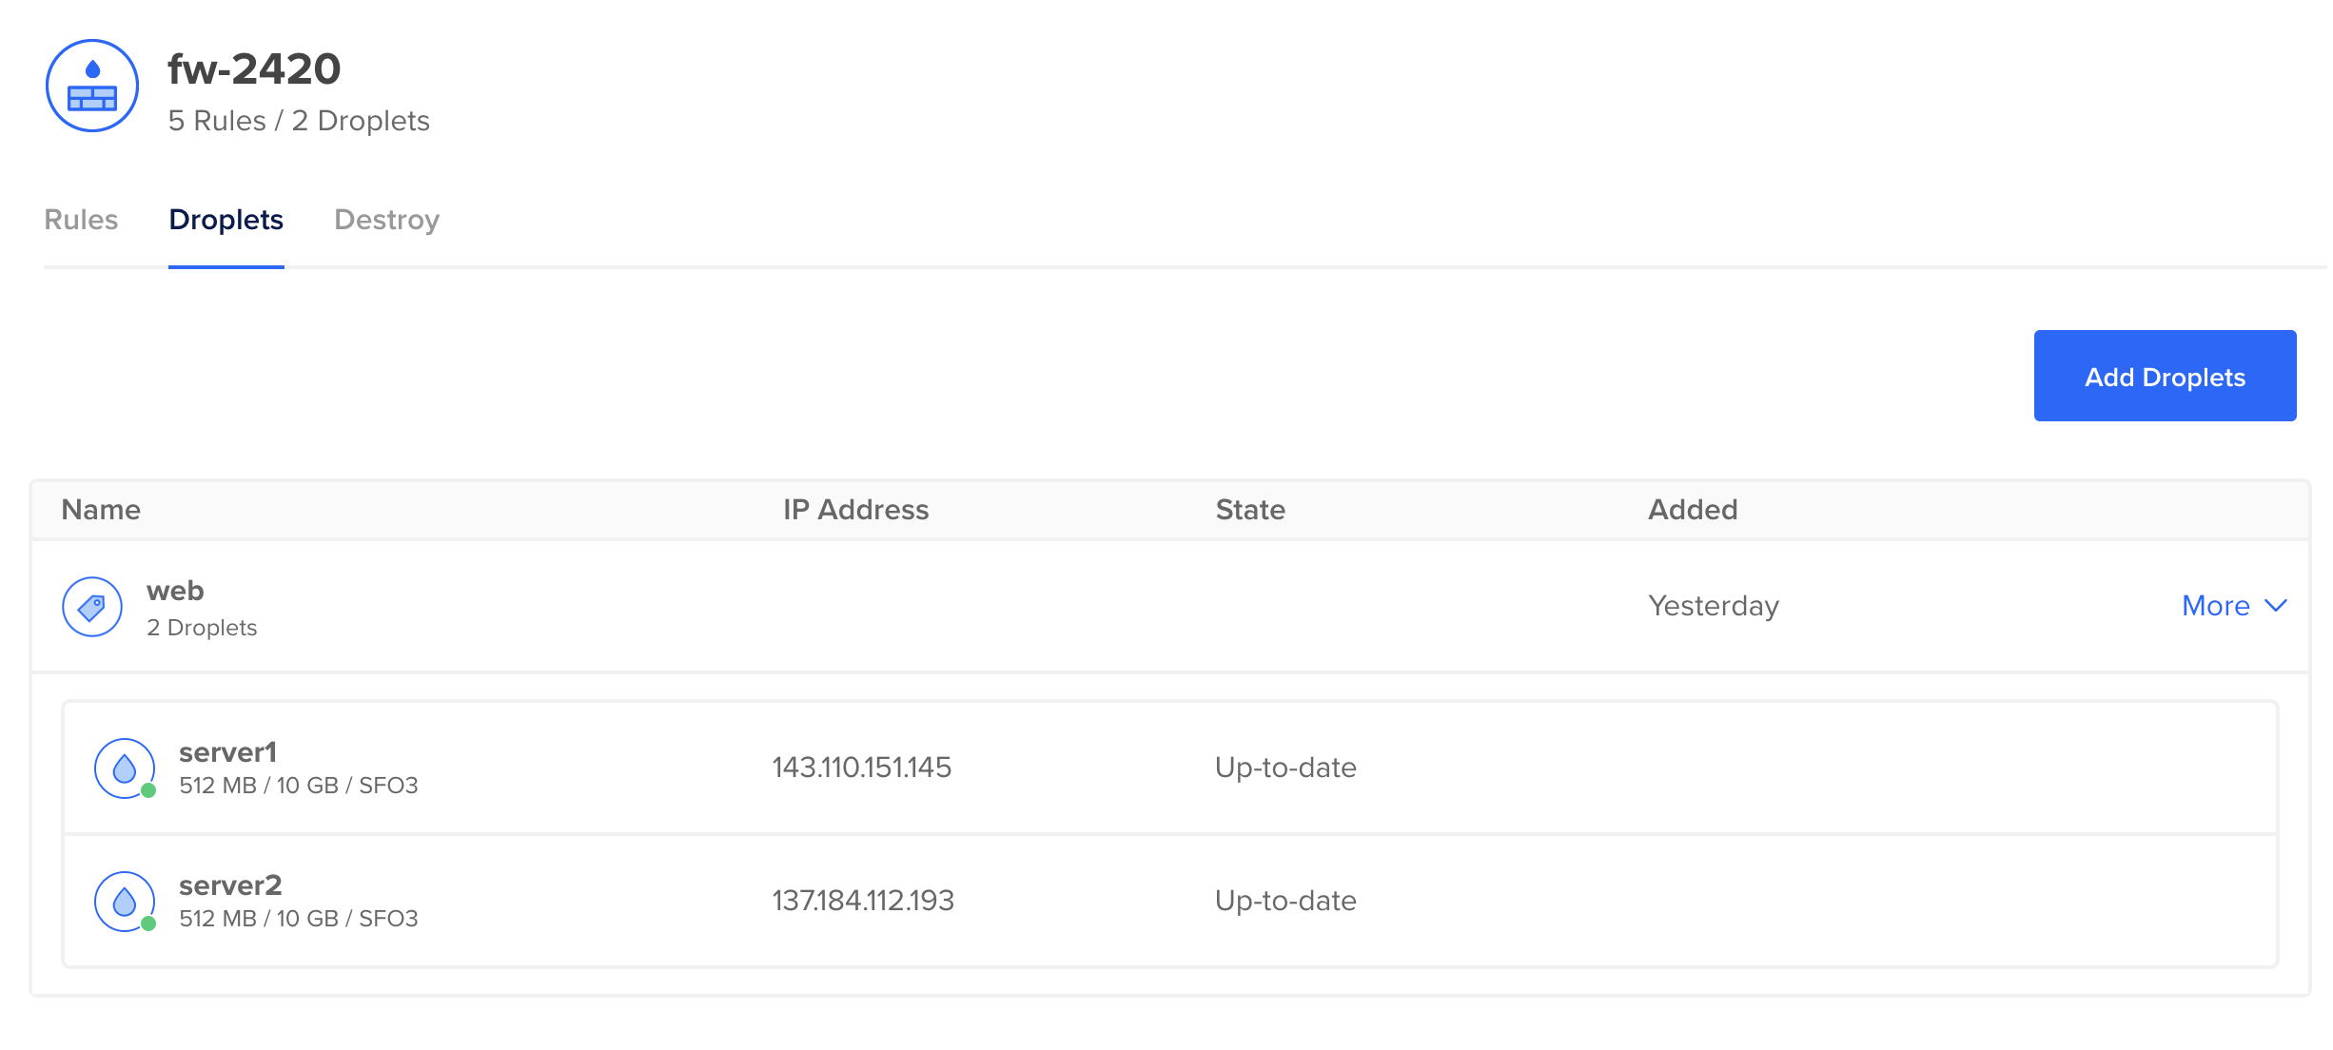Click the fw-2420 firewall icon
This screenshot has width=2333, height=1050.
(x=91, y=86)
